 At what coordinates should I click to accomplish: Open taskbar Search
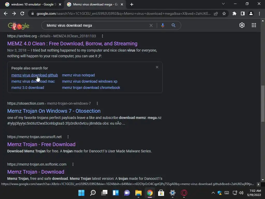pos(93,193)
